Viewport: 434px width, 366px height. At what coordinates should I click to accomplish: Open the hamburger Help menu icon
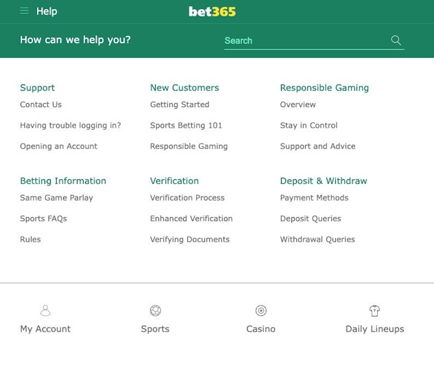25,11
